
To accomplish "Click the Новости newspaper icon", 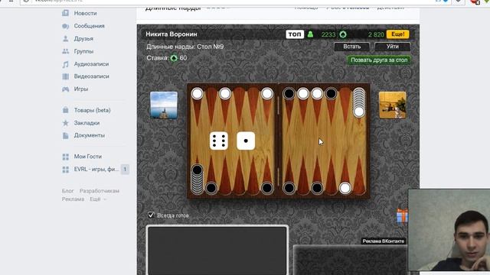I will pyautogui.click(x=65, y=13).
